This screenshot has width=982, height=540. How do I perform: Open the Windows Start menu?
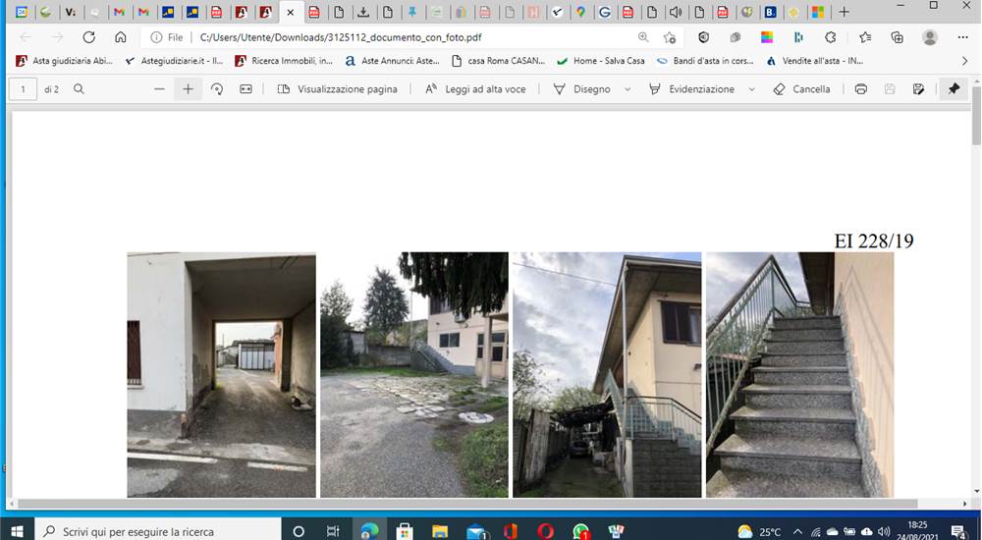(x=17, y=531)
